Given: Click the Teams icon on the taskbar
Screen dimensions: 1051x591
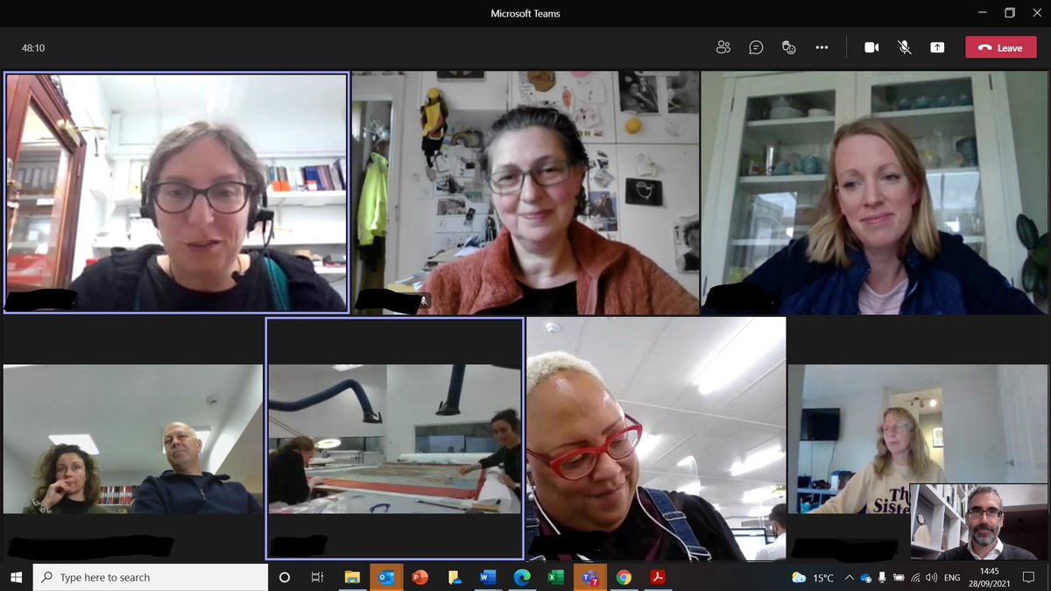Looking at the screenshot, I should 589,577.
